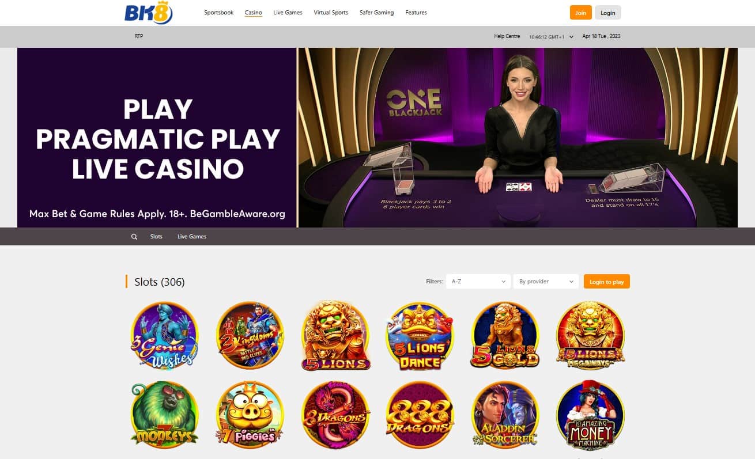The height and width of the screenshot is (459, 755).
Task: Open the Help Centre link
Action: click(x=507, y=36)
